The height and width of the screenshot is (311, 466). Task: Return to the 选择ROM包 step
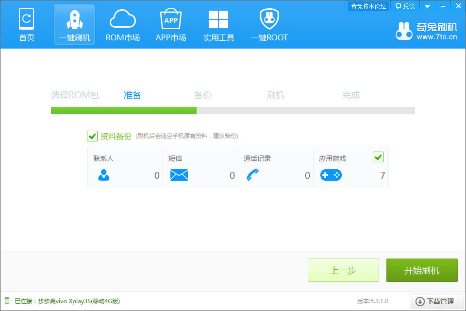click(75, 95)
